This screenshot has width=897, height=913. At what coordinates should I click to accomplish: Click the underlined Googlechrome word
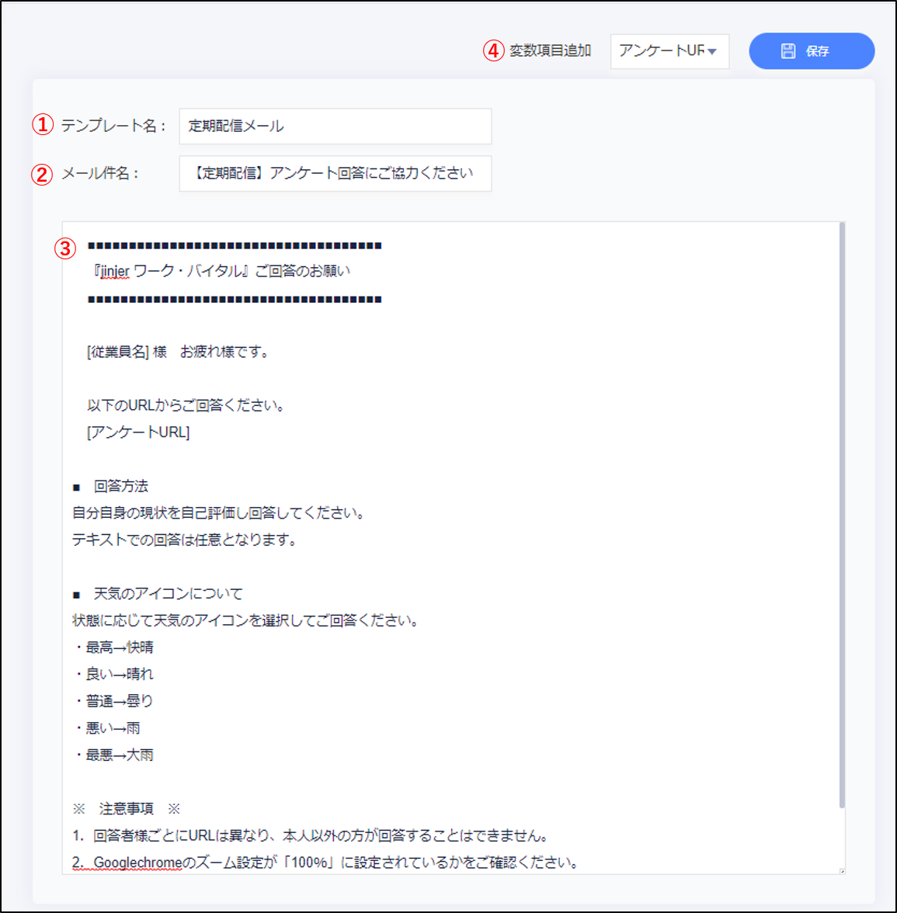coord(137,863)
